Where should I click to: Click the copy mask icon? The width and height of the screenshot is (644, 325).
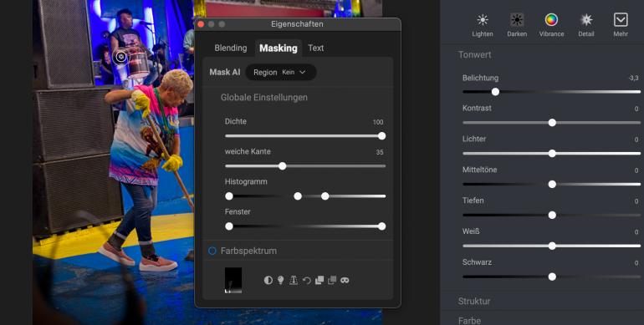tap(319, 280)
